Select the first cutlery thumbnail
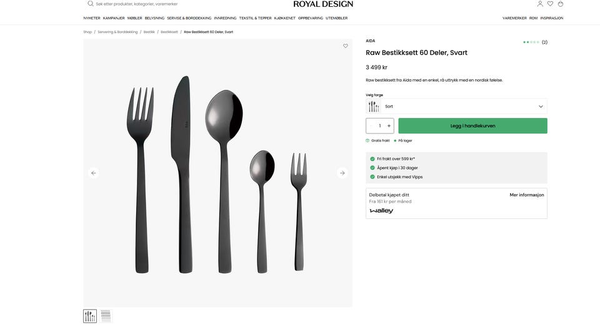This screenshot has height=330, width=600. click(x=90, y=316)
